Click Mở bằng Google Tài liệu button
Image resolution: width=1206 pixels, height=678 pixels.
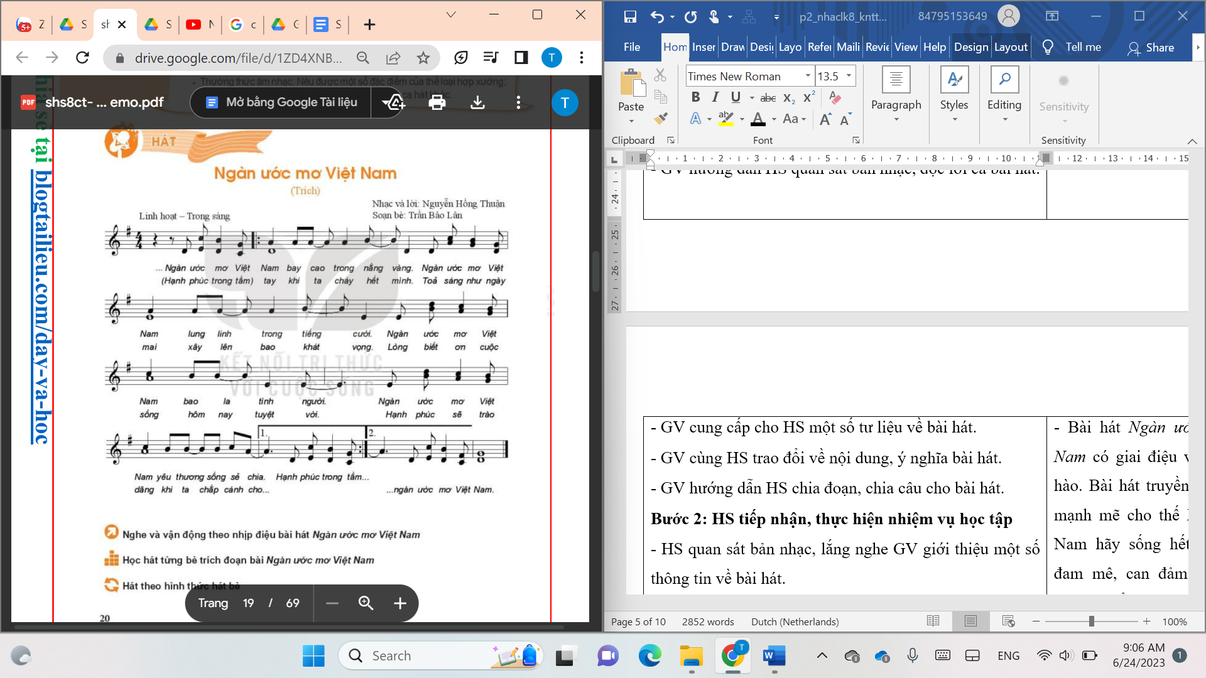click(281, 102)
